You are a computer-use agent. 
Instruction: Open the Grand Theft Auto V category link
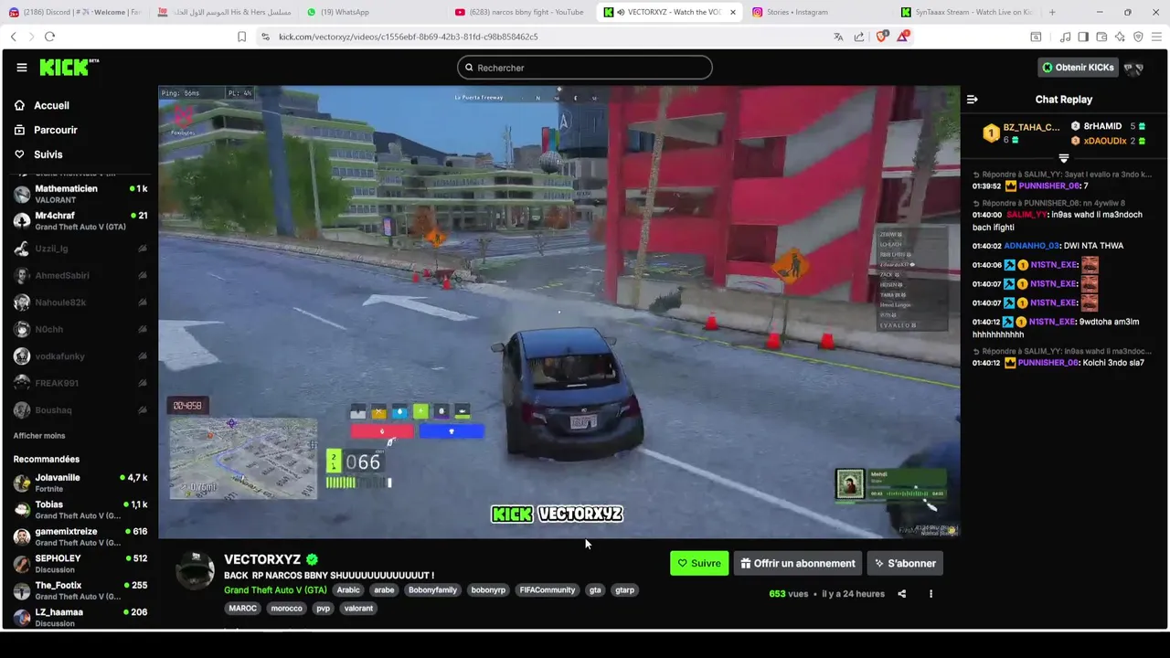[x=275, y=590]
